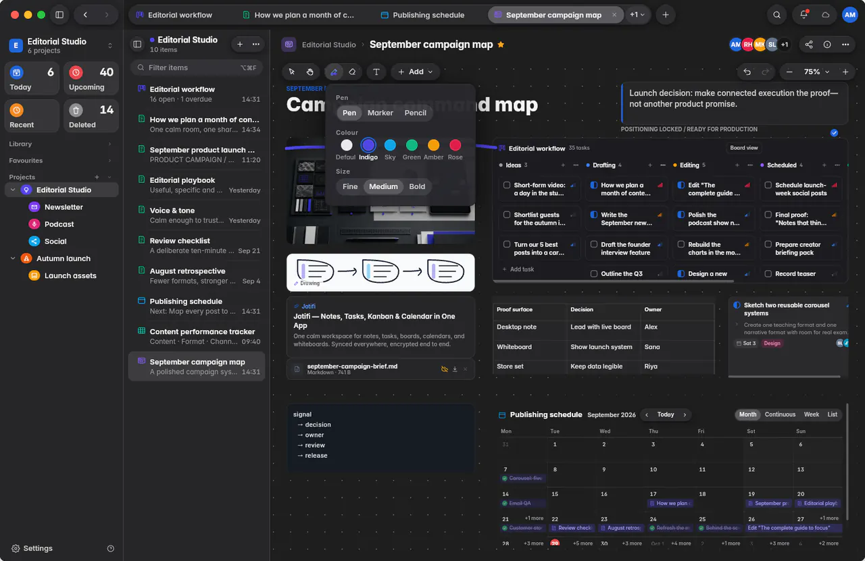Tick the "Draft the founder interview feature" checkbox
865x561 pixels.
(x=594, y=245)
